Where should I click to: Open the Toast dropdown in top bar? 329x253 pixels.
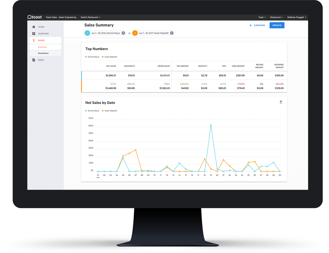point(262,17)
